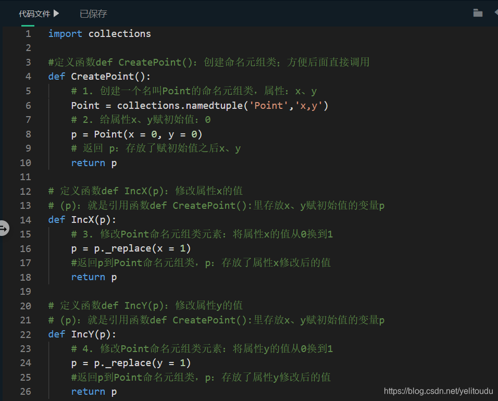
Task: Open the folder icon in the top right
Action: 478,13
